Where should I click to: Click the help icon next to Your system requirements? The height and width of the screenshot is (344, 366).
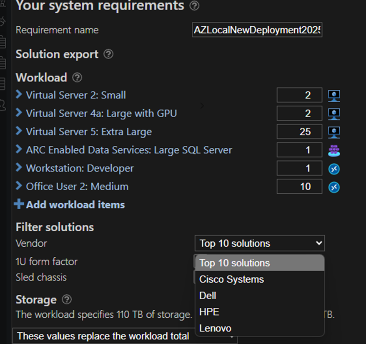194,5
